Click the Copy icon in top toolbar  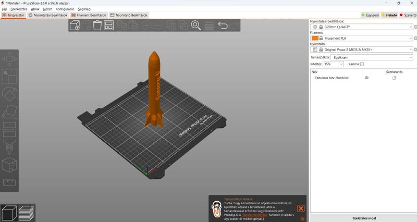(x=122, y=26)
